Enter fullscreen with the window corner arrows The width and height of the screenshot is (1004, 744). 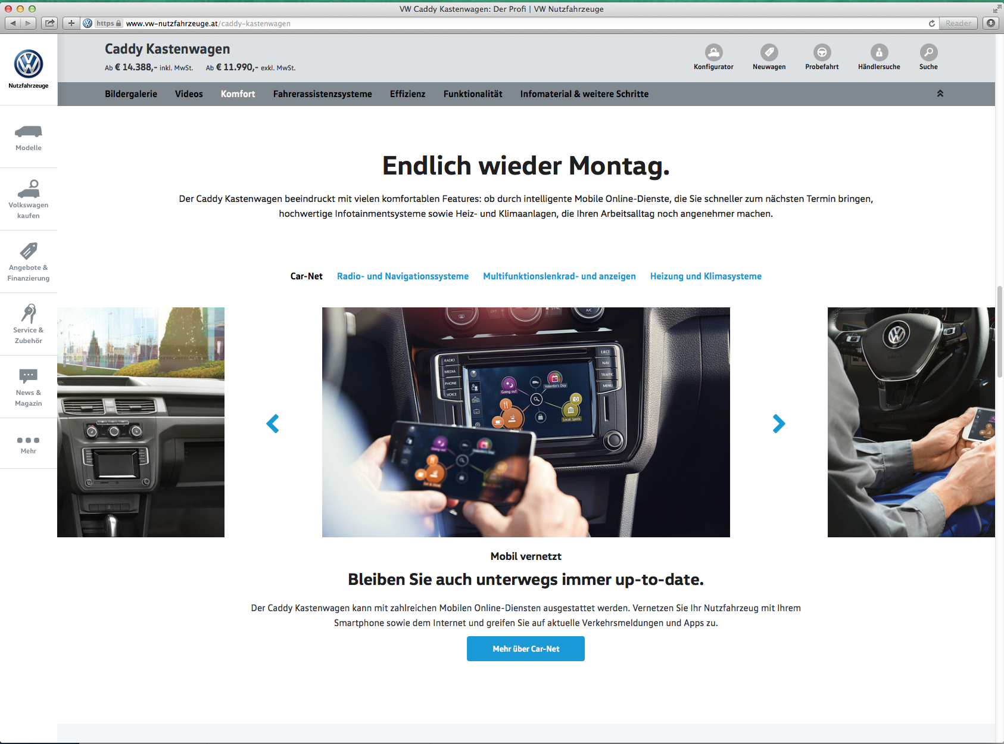tap(997, 8)
